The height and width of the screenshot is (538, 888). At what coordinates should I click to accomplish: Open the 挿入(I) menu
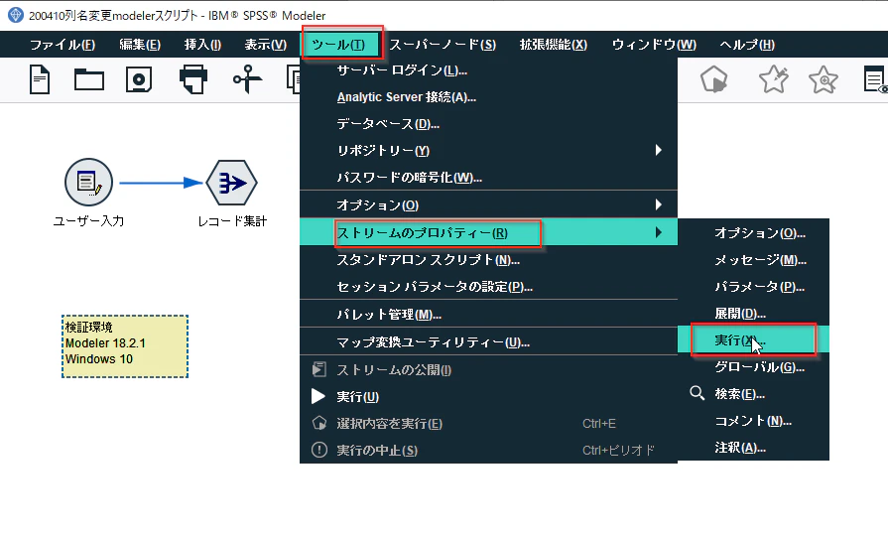pos(202,45)
